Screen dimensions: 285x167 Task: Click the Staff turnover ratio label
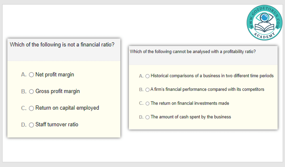pyautogui.click(x=57, y=124)
